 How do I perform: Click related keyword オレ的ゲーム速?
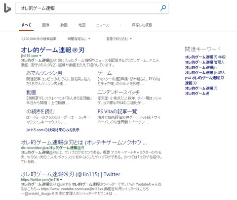click(x=197, y=94)
